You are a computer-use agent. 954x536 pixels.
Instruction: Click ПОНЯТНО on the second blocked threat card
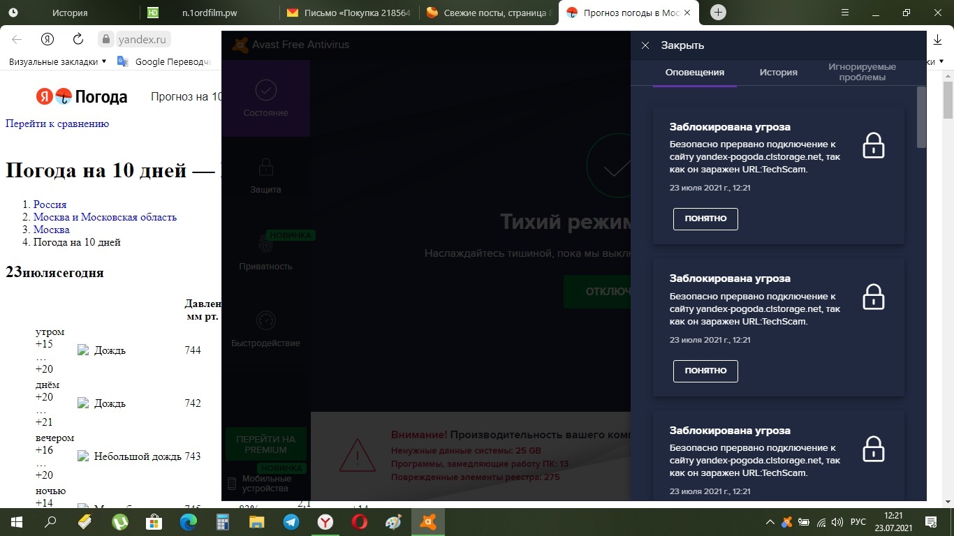pyautogui.click(x=705, y=371)
